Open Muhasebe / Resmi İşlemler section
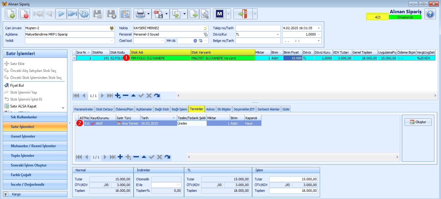 [x=35, y=146]
